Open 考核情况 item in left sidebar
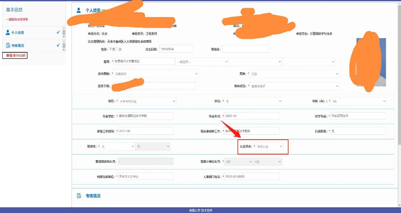The image size is (401, 213). (x=18, y=45)
